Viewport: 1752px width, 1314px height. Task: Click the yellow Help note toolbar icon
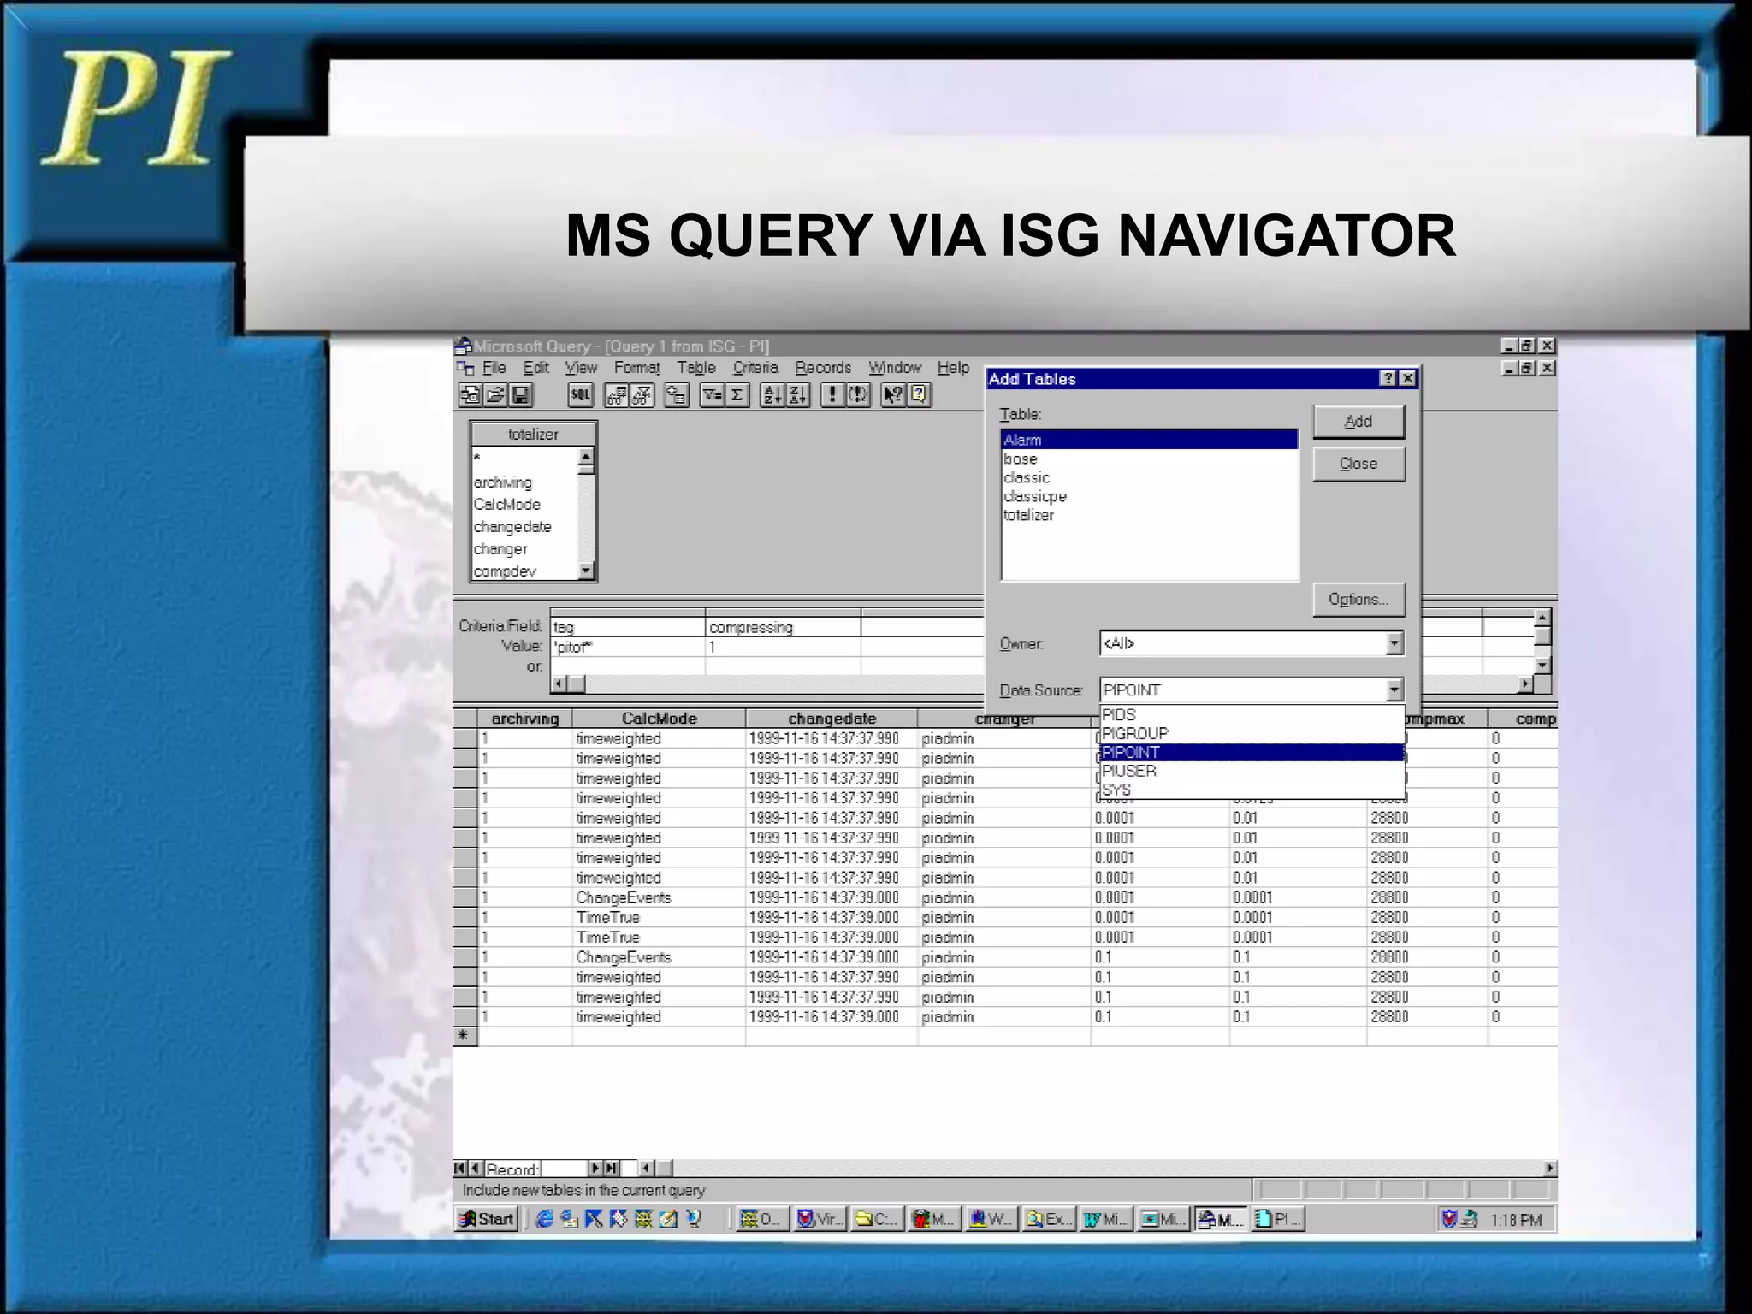919,394
